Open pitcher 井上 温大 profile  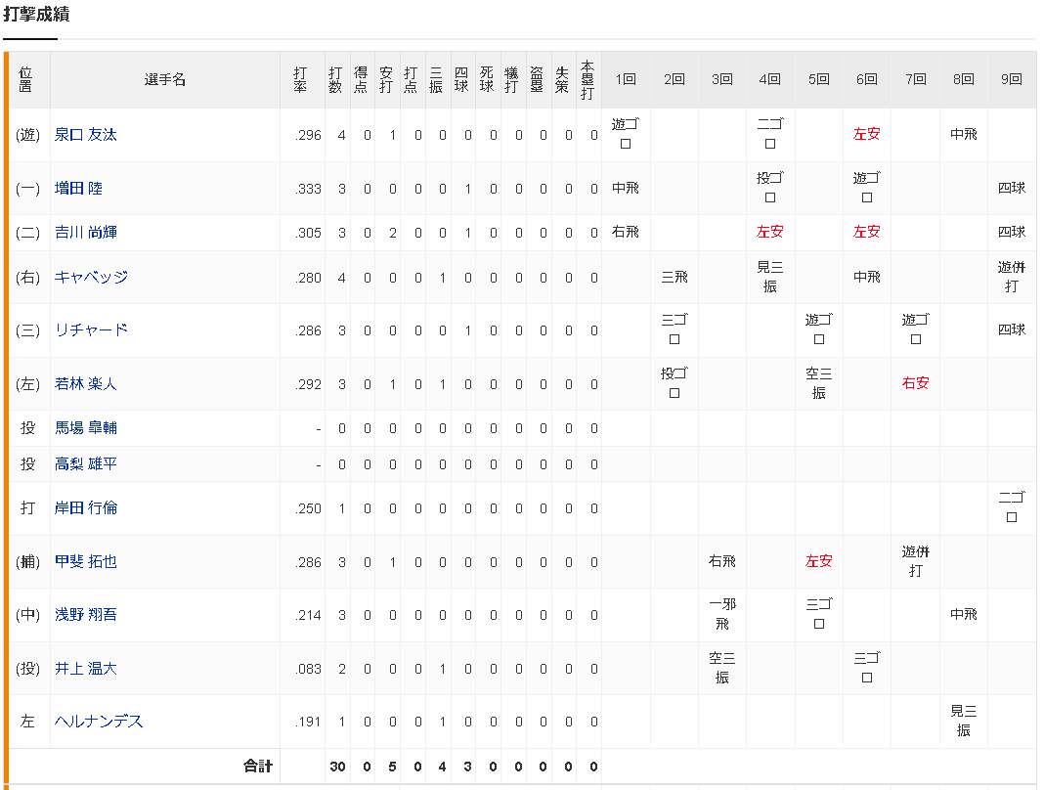pyautogui.click(x=86, y=669)
